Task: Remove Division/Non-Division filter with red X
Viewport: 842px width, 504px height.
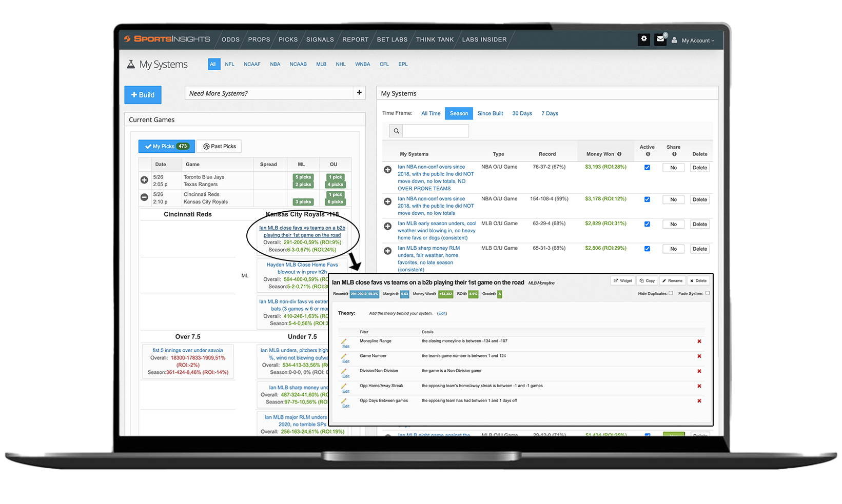Action: click(x=699, y=371)
